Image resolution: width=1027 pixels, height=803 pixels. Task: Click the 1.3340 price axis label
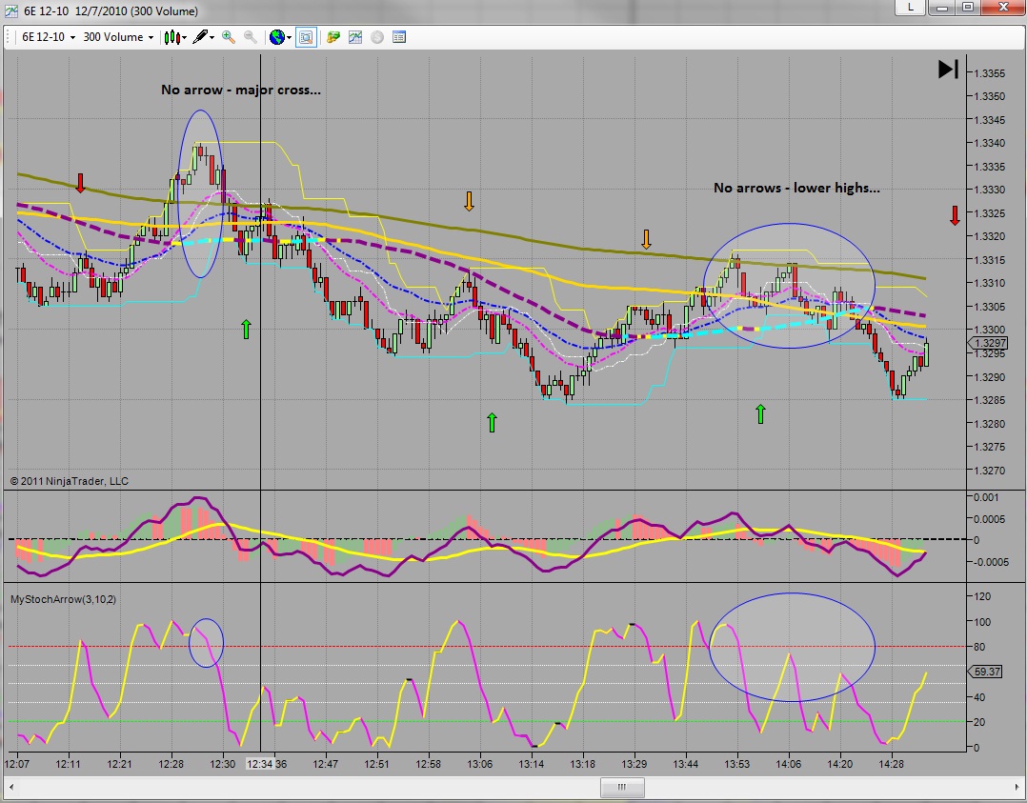coord(989,144)
